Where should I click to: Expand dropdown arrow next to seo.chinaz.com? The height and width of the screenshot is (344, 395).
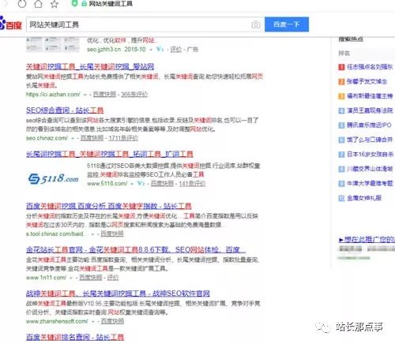tap(73, 138)
